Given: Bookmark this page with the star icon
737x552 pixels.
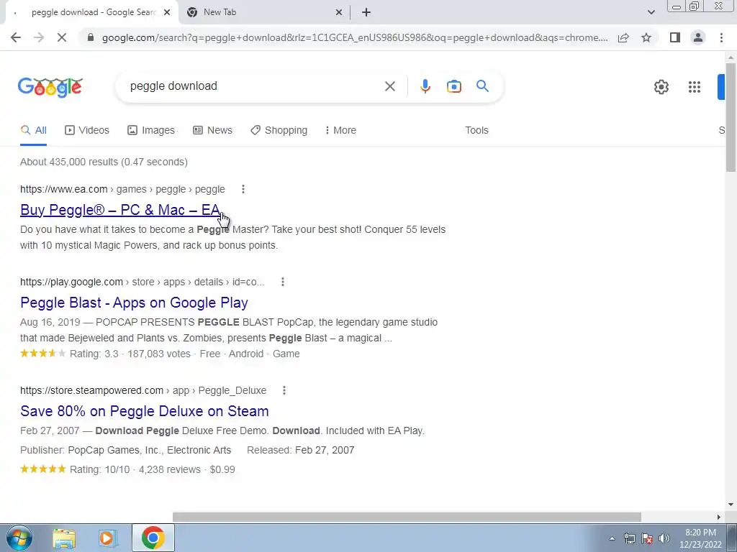Looking at the screenshot, I should point(646,37).
